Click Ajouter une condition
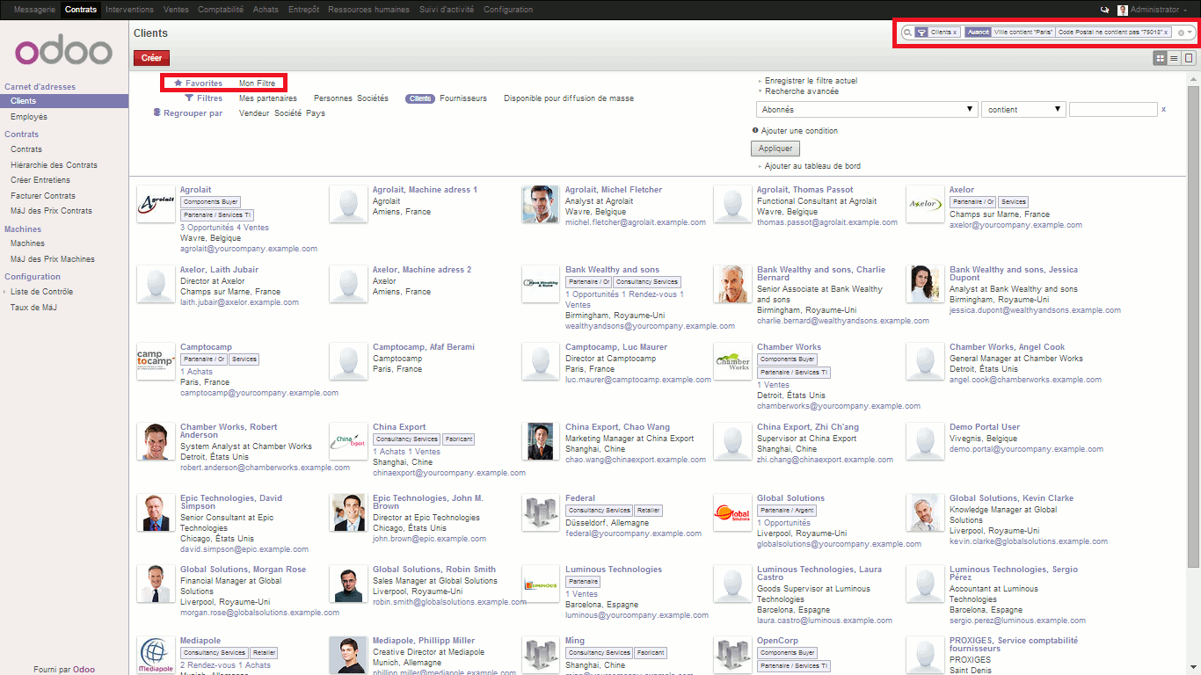Viewport: 1201px width, 675px height. [x=799, y=131]
